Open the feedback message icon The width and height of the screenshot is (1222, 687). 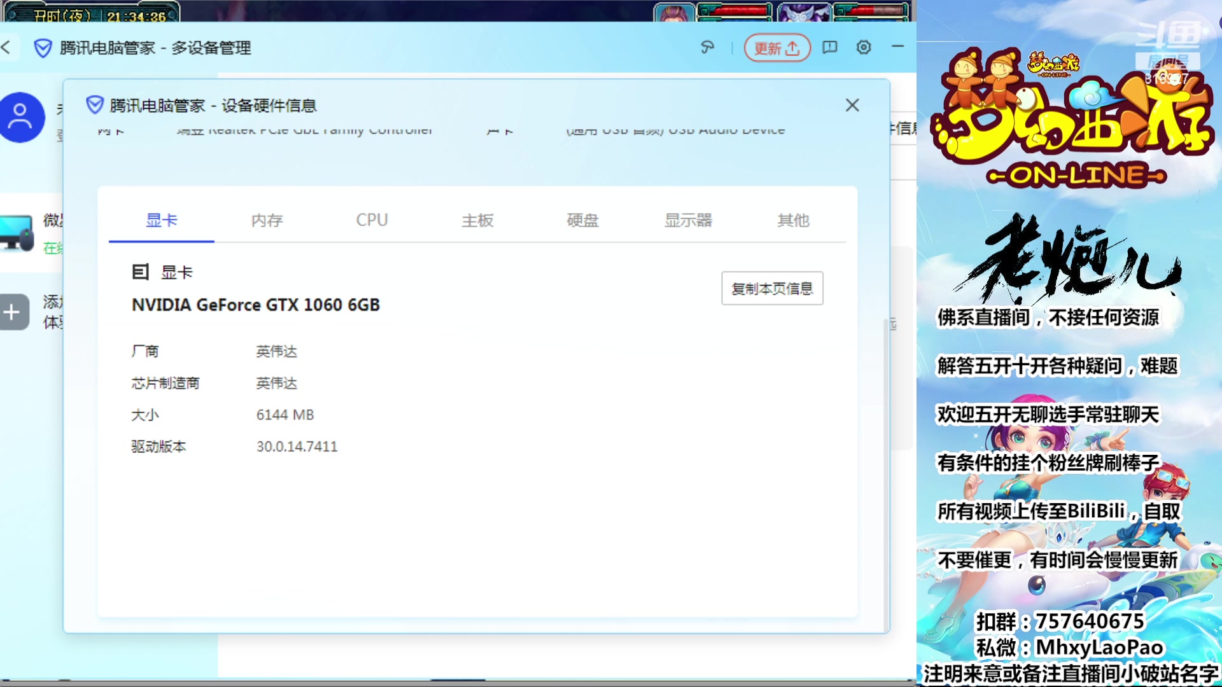(830, 47)
